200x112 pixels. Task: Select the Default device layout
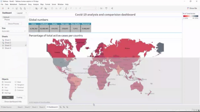coord(13,17)
